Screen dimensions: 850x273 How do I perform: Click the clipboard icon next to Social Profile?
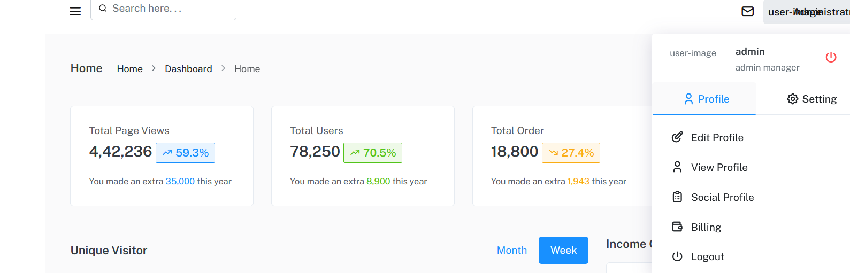677,197
